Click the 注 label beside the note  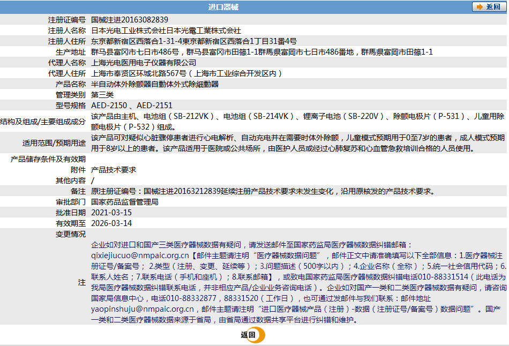pyautogui.click(x=82, y=282)
